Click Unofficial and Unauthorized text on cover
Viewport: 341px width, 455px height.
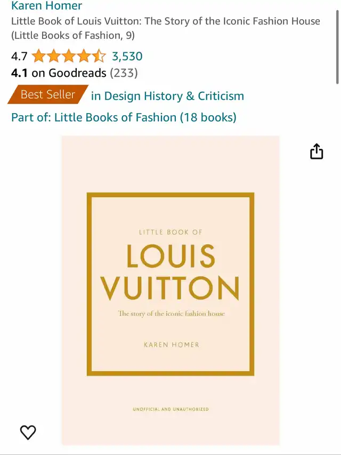coord(171,409)
